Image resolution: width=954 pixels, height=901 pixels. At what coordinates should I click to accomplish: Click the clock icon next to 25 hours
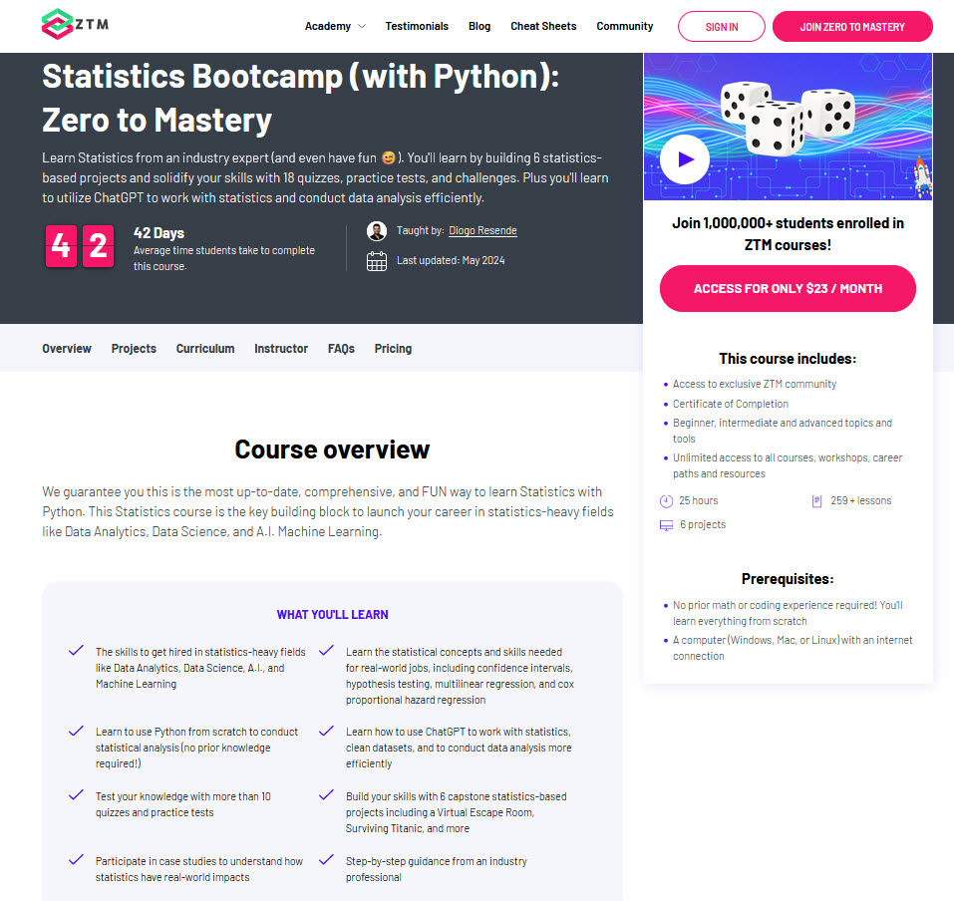click(666, 501)
